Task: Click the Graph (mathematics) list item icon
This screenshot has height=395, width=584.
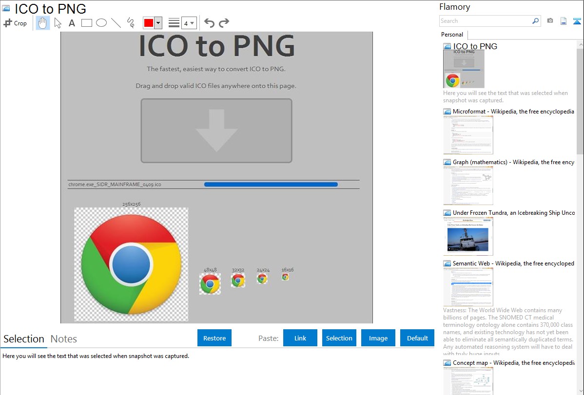Action: click(x=447, y=162)
